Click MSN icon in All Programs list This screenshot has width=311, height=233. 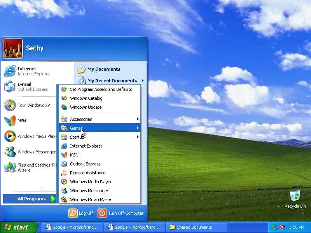click(x=64, y=155)
